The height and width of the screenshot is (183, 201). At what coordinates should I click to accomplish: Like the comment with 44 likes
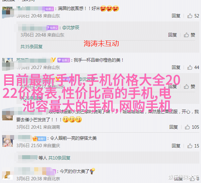[193, 67]
